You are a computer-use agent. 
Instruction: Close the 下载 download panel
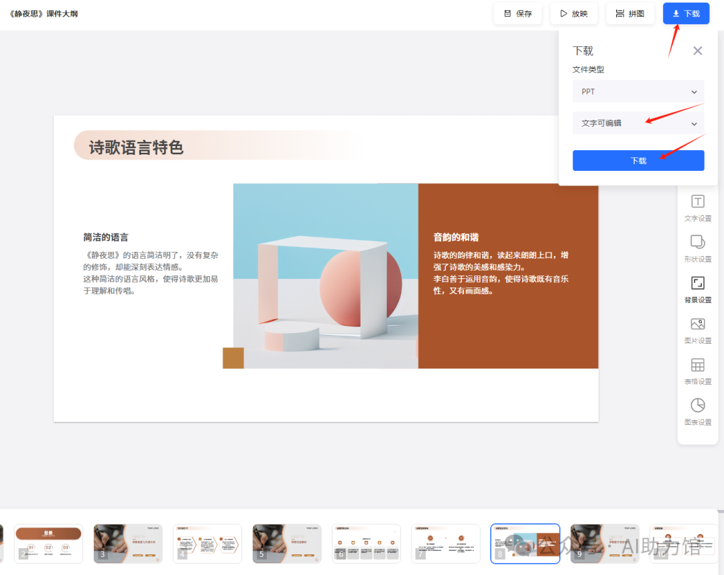point(698,51)
